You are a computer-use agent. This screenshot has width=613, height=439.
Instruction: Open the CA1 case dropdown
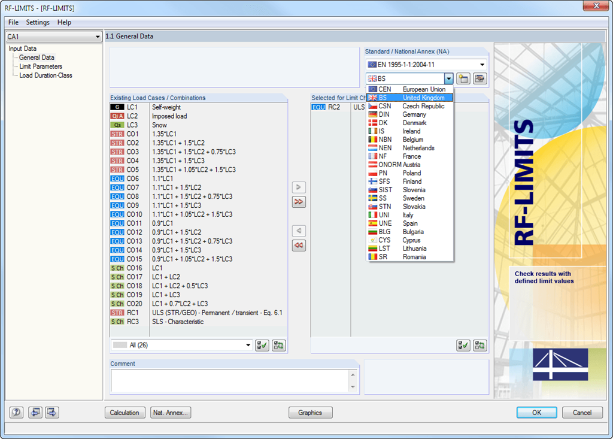click(54, 37)
